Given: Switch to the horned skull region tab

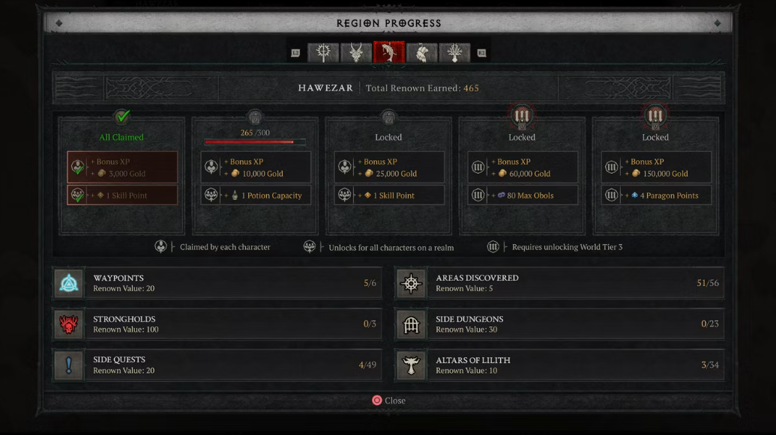Looking at the screenshot, I should 356,52.
